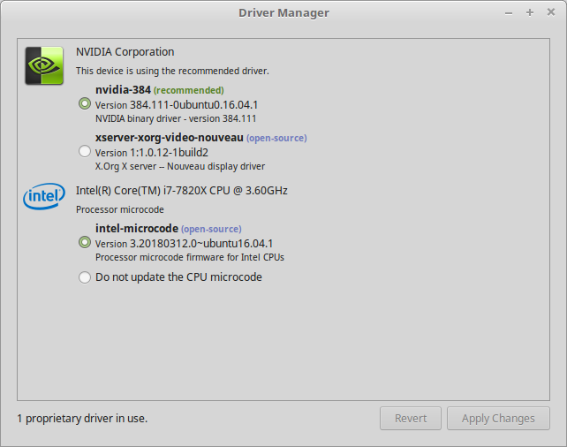The height and width of the screenshot is (447, 567).
Task: Select the xserver-xorg-video-nouveau driver radio button
Action: [85, 151]
